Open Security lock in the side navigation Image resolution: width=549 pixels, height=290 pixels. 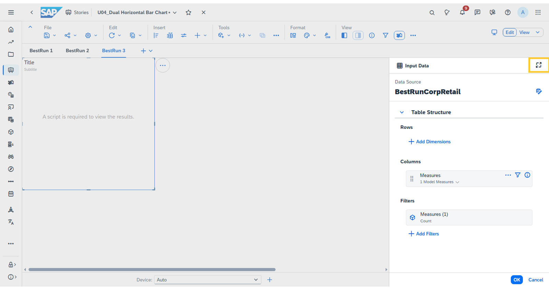[x=11, y=265]
